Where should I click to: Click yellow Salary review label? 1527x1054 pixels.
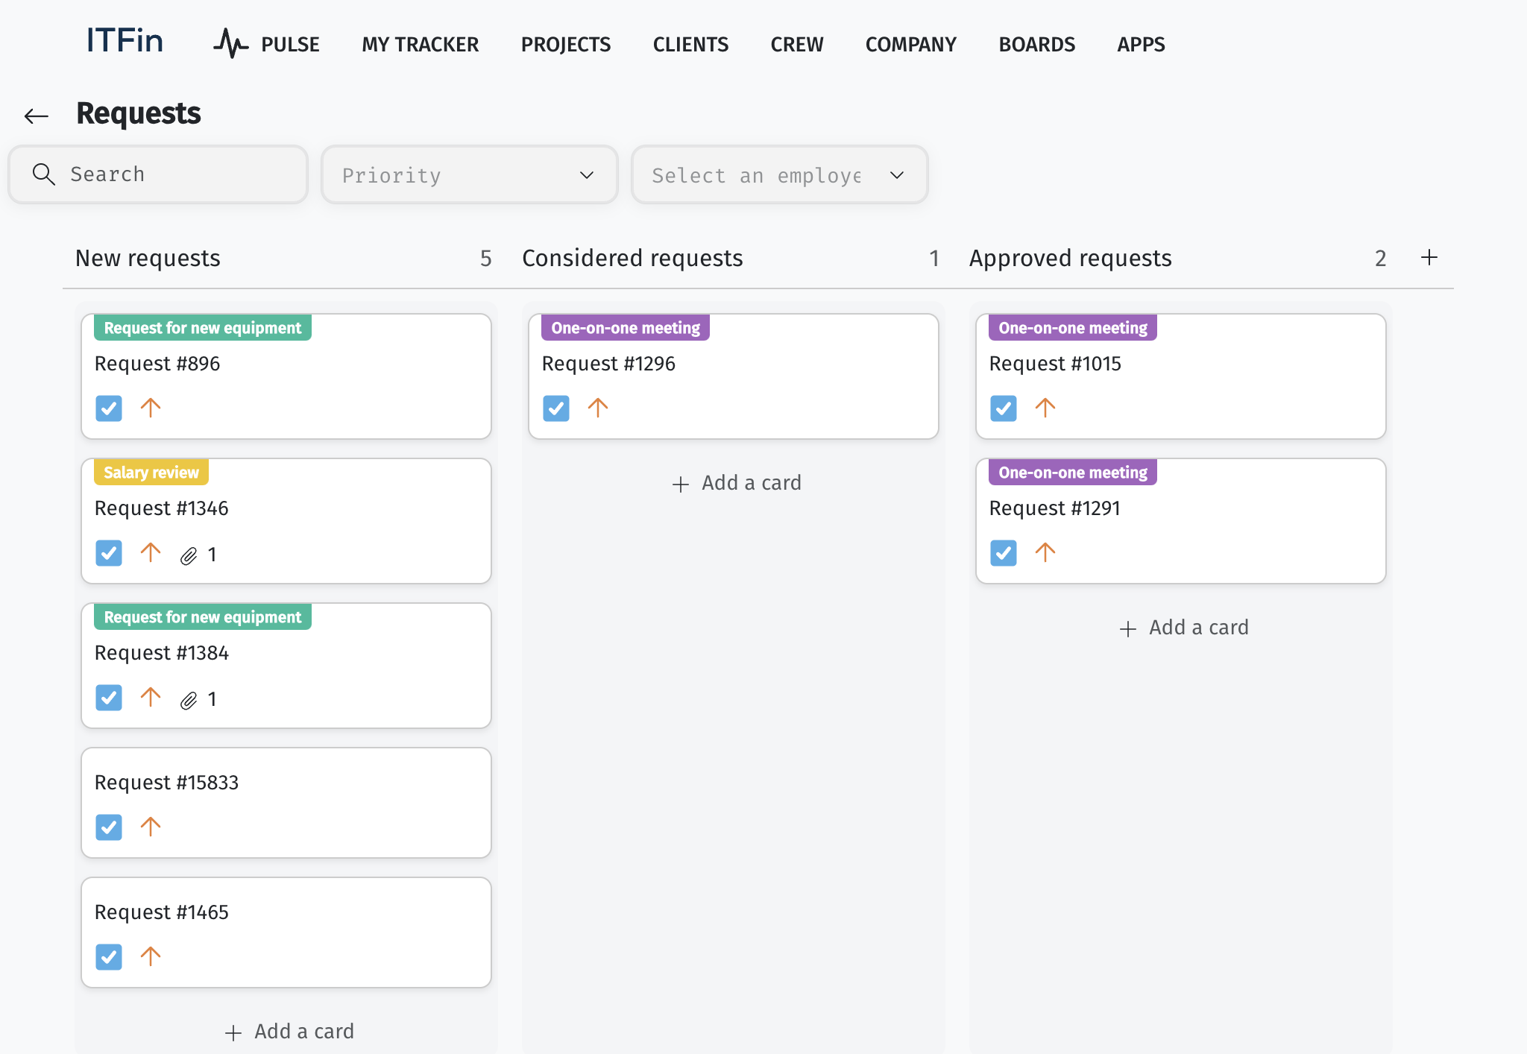pyautogui.click(x=151, y=473)
